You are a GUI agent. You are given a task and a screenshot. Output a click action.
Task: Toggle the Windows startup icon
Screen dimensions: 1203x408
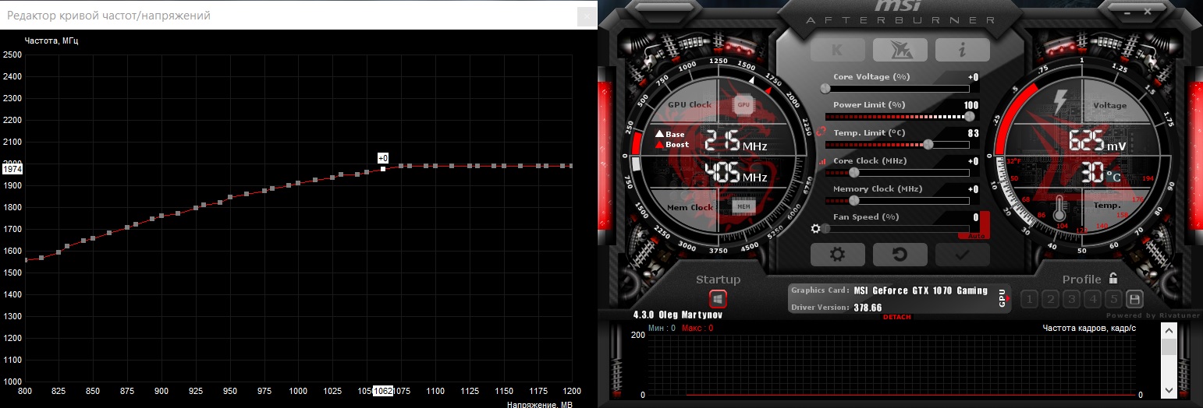(x=718, y=298)
